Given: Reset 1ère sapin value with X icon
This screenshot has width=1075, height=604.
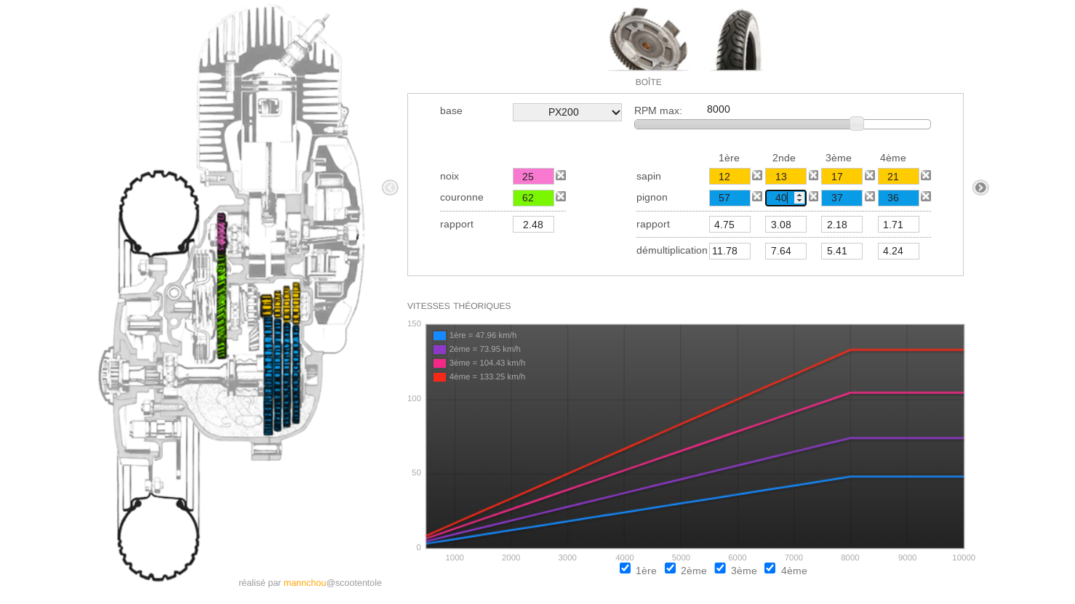Looking at the screenshot, I should 757,175.
